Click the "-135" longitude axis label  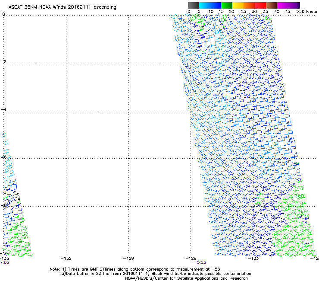pos(4,259)
